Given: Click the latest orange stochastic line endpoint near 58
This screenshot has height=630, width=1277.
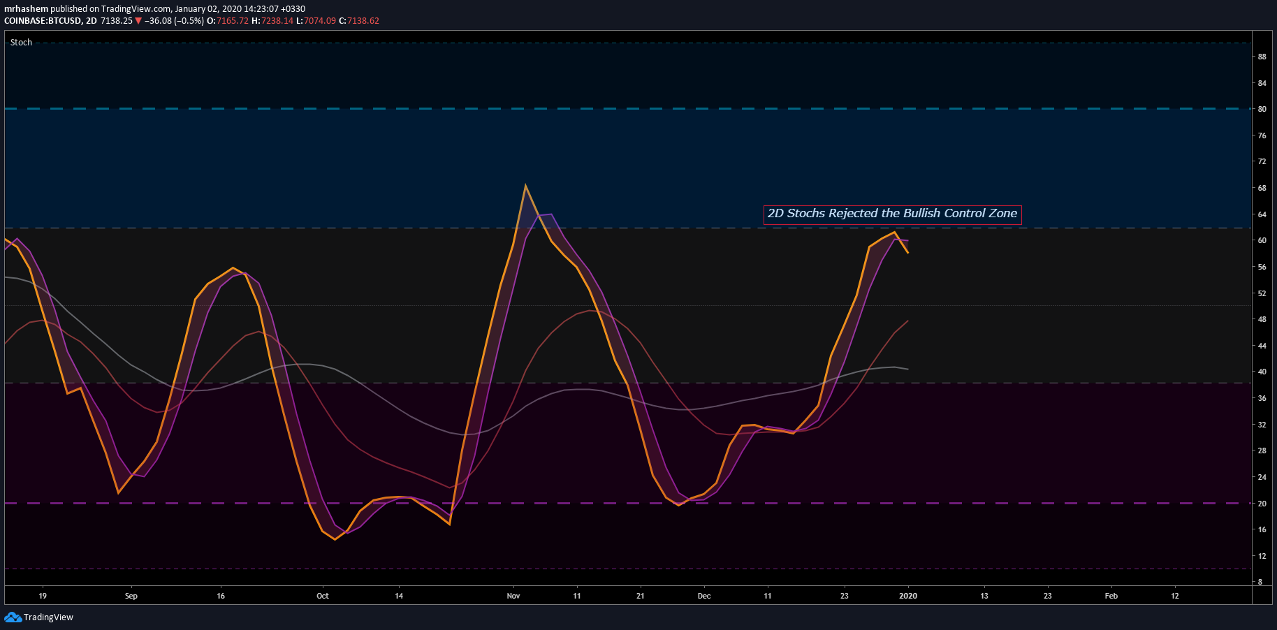Looking at the screenshot, I should click(x=907, y=252).
